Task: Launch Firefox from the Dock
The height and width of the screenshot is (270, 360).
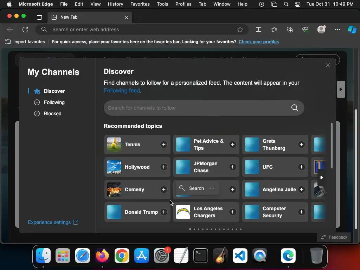Action: click(x=102, y=256)
